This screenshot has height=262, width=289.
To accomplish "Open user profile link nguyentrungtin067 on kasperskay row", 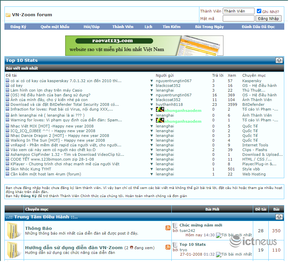I will pyautogui.click(x=174, y=81).
